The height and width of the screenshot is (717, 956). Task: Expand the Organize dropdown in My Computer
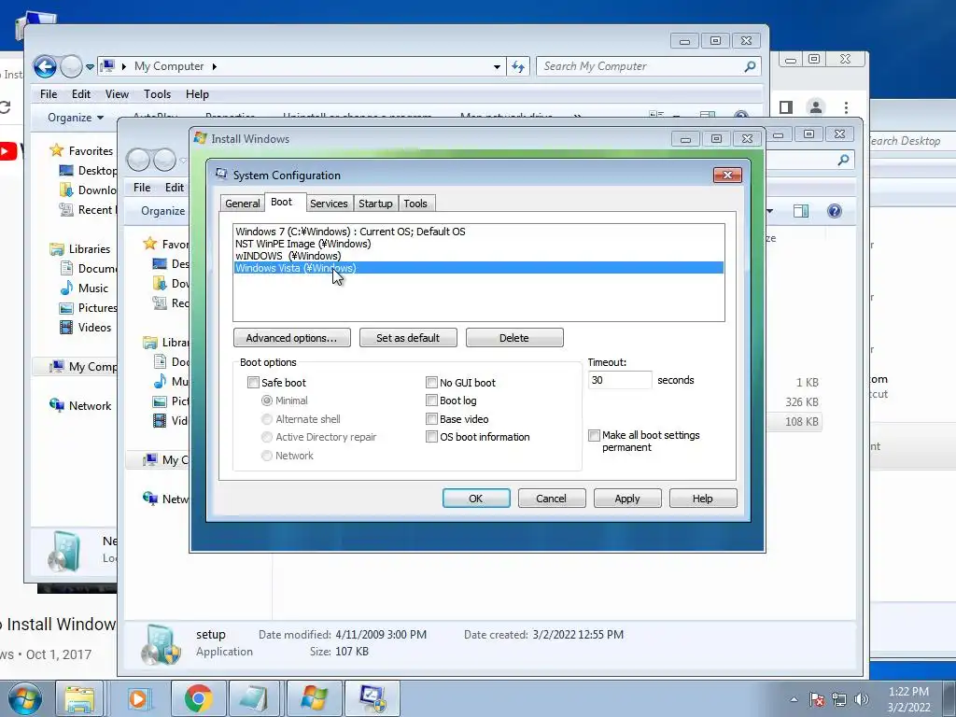click(76, 118)
